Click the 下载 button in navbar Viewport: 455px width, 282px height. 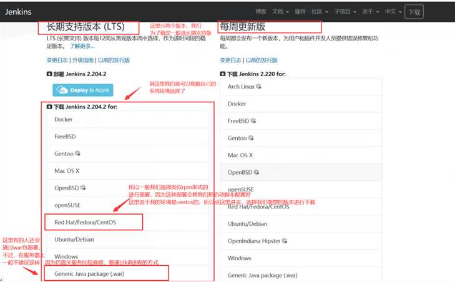pyautogui.click(x=414, y=12)
